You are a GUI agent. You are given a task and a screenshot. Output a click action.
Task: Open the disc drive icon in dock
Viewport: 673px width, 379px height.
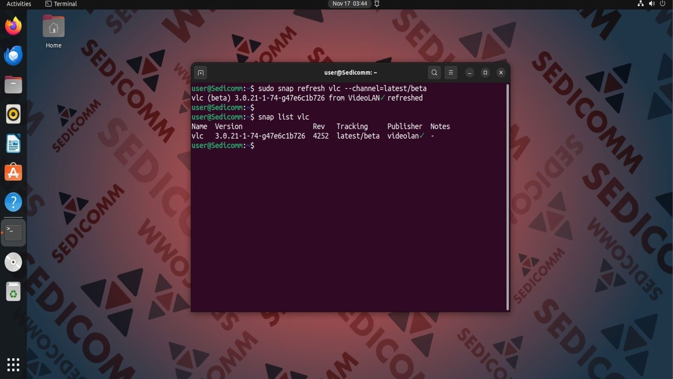[x=13, y=262]
